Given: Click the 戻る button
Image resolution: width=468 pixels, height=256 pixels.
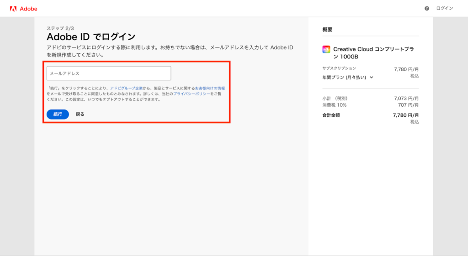Looking at the screenshot, I should pyautogui.click(x=80, y=114).
